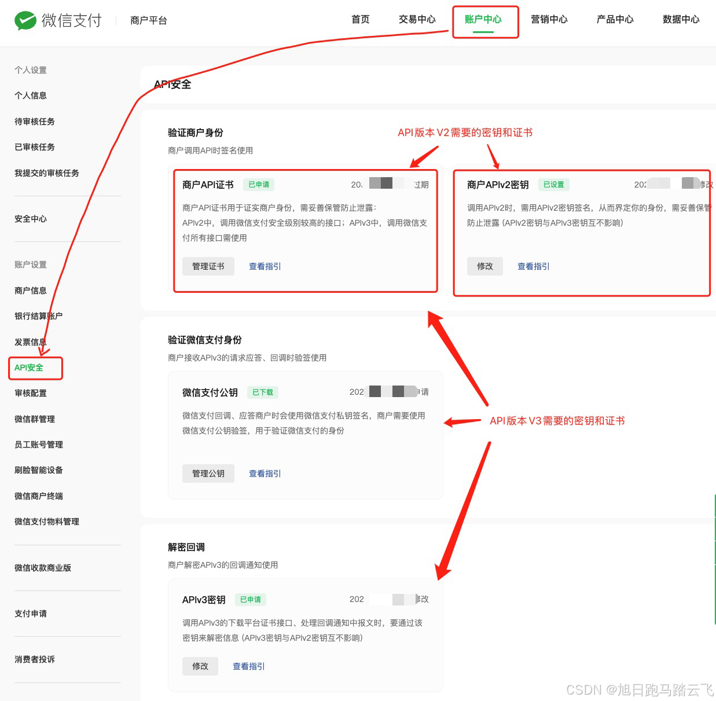Image resolution: width=716 pixels, height=701 pixels.
Task: Open 我提交的审核任务 sidebar item
Action: click(x=47, y=173)
